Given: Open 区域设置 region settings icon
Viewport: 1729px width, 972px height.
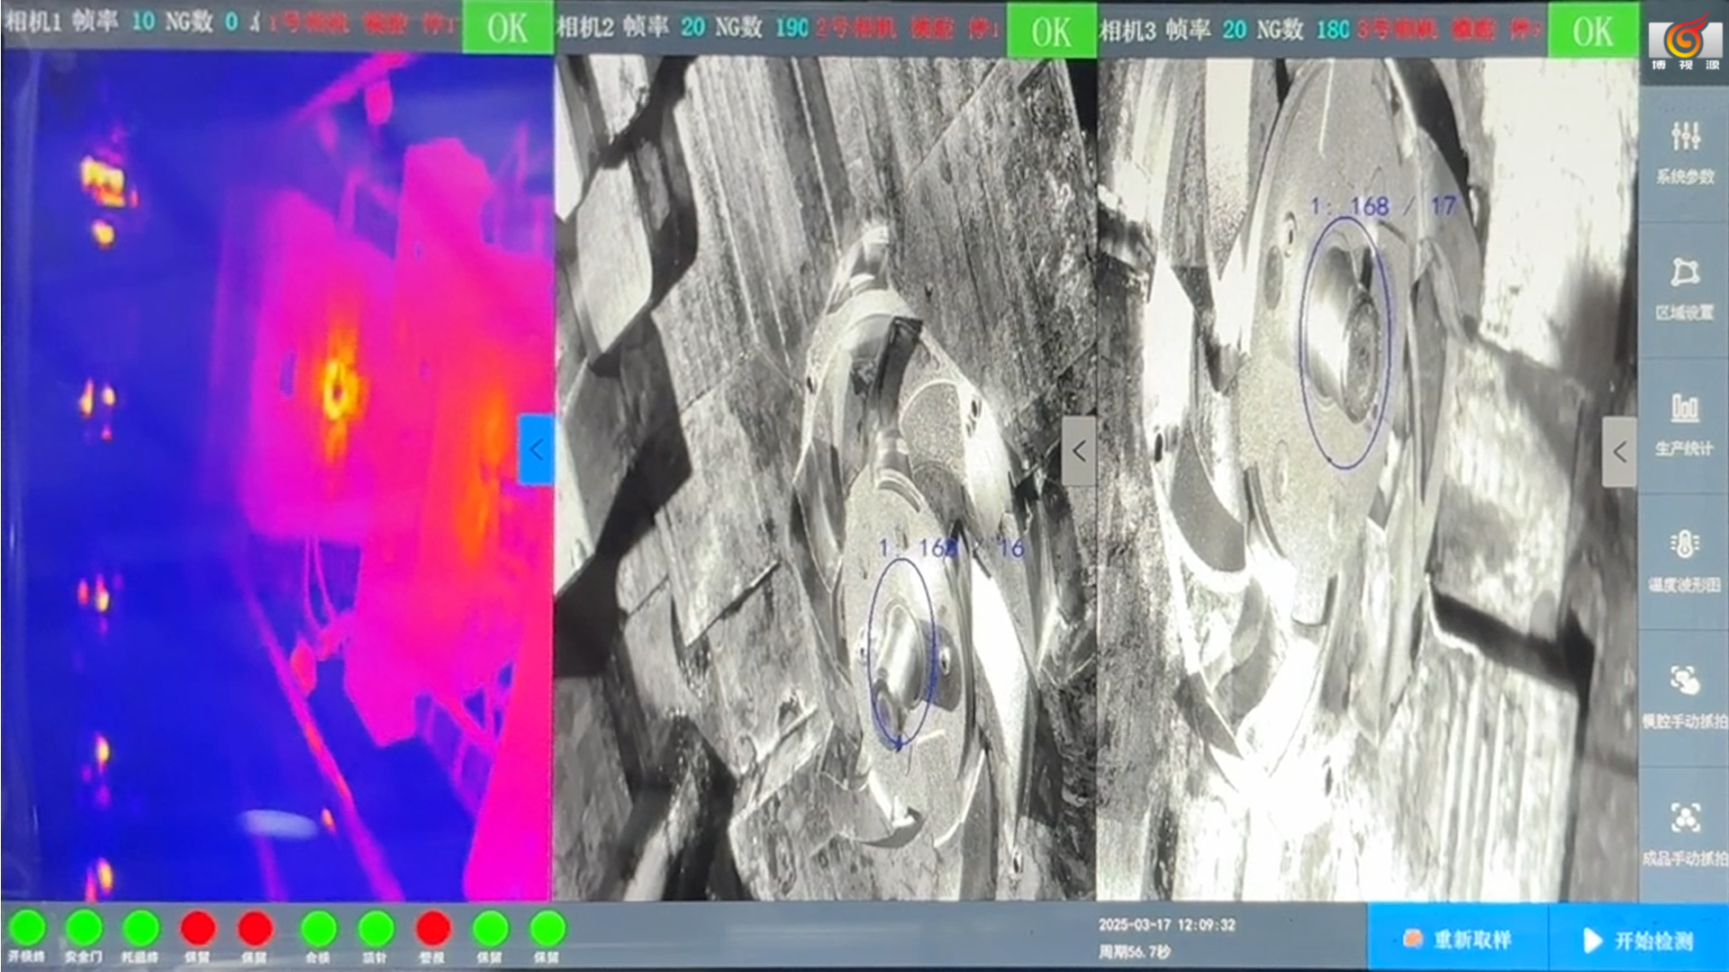Looking at the screenshot, I should click(x=1685, y=272).
